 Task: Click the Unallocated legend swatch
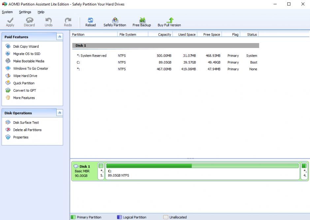166,217
